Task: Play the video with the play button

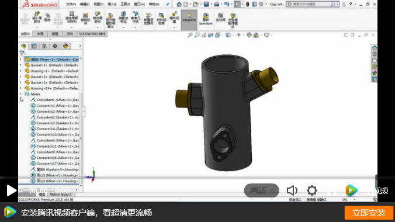Action: 11,190
